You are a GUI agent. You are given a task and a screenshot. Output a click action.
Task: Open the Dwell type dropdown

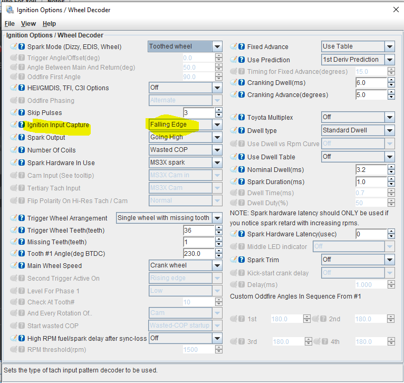coord(390,130)
